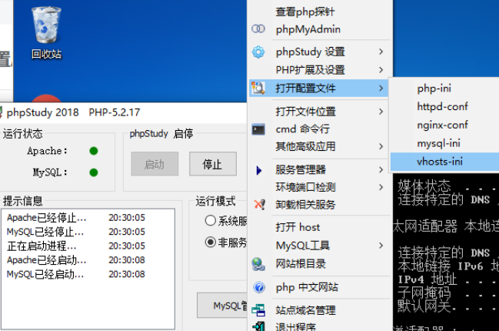The image size is (499, 331).
Task: Click the 打开配置文件 magnifier icon
Action: 258,88
